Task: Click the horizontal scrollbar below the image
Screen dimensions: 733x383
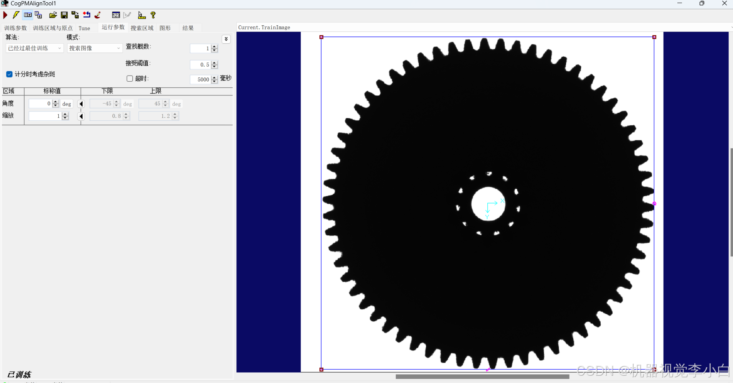Action: coord(482,376)
